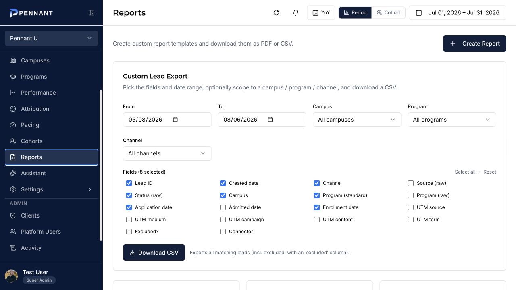
Task: Switch to Cohort view tab
Action: [388, 13]
